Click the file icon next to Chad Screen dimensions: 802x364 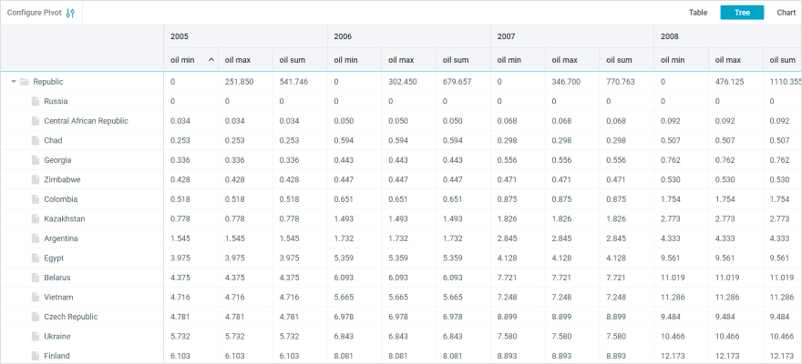click(36, 140)
